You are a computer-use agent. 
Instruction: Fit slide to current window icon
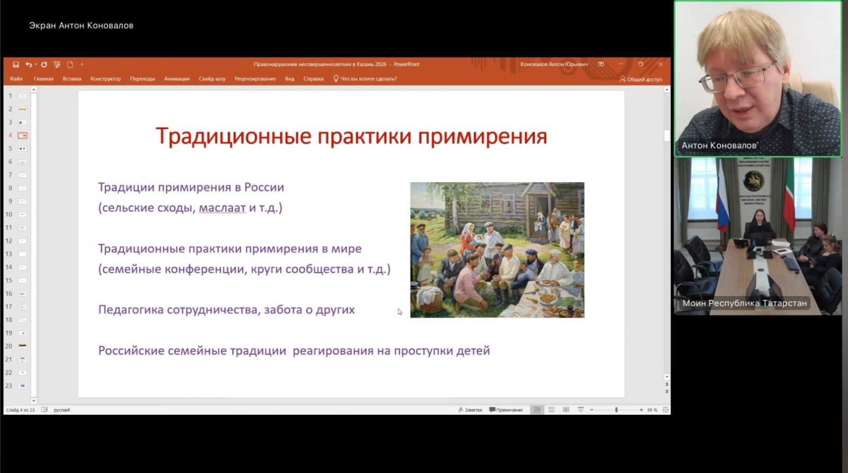(x=666, y=410)
